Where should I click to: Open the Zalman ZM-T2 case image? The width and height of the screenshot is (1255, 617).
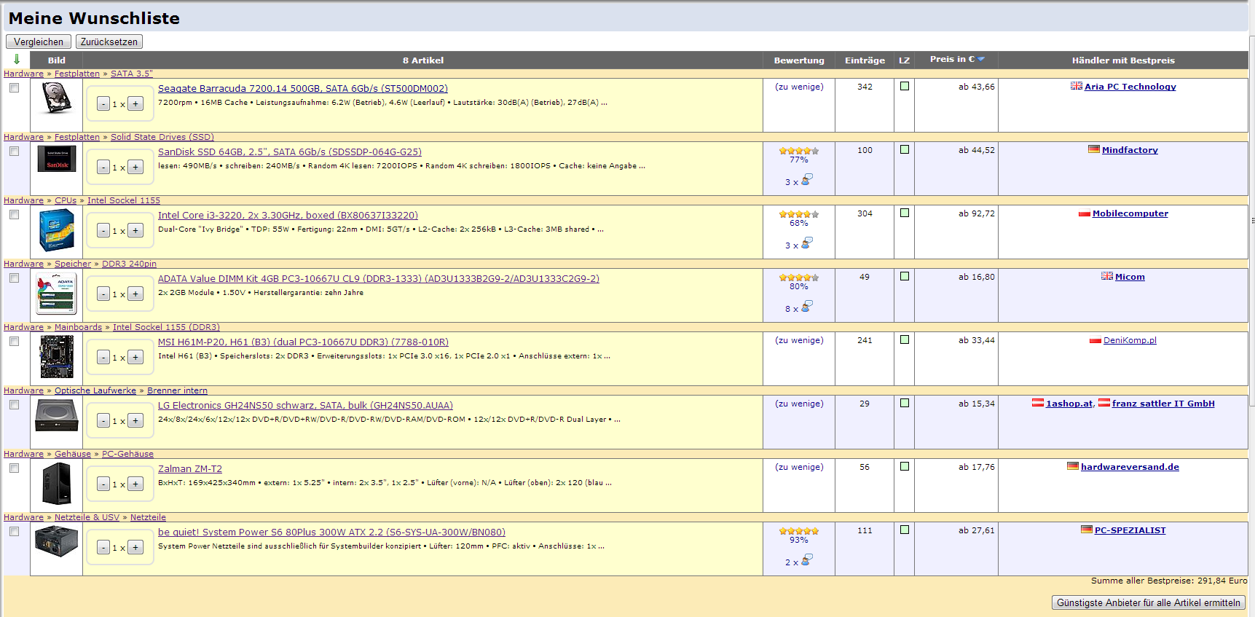[57, 484]
